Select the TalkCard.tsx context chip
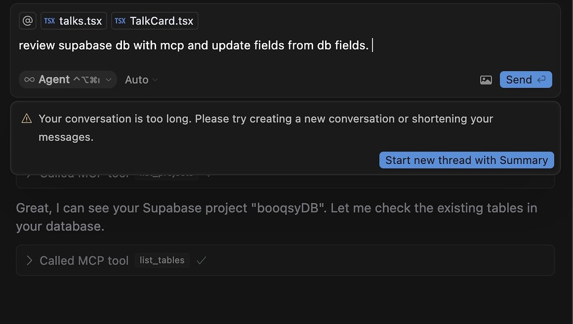The image size is (573, 324). tap(154, 21)
